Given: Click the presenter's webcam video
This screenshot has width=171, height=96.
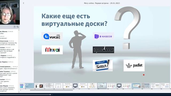Looking at the screenshot, I should [x=10, y=12].
